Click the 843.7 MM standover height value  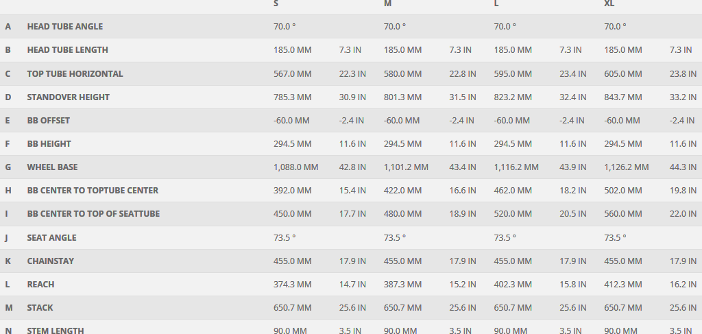click(x=623, y=97)
